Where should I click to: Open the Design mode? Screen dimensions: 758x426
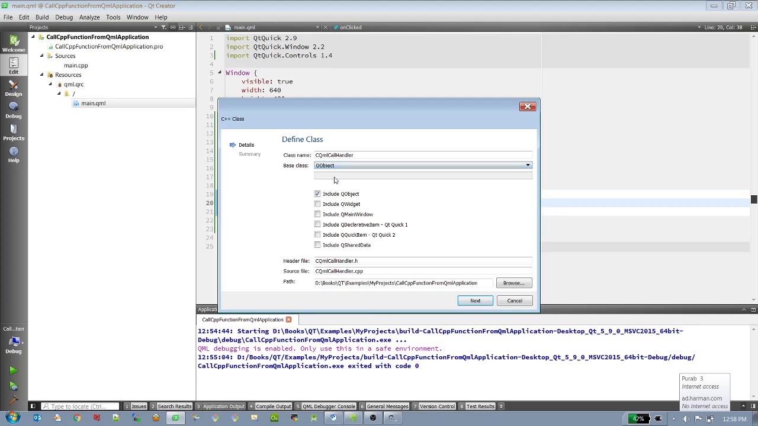(13, 87)
